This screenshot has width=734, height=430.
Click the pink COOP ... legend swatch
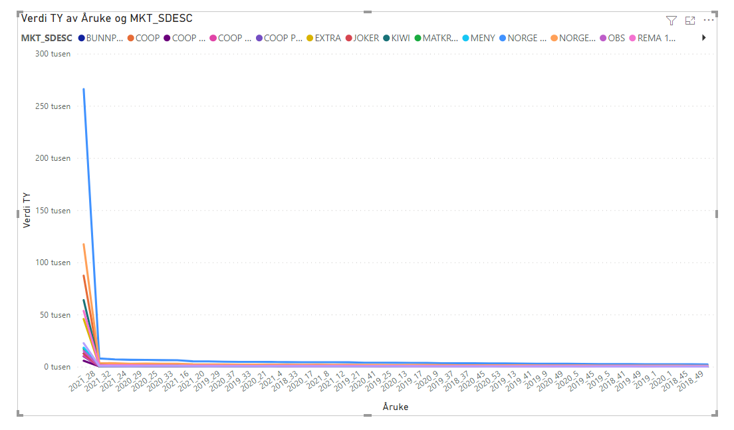[213, 39]
